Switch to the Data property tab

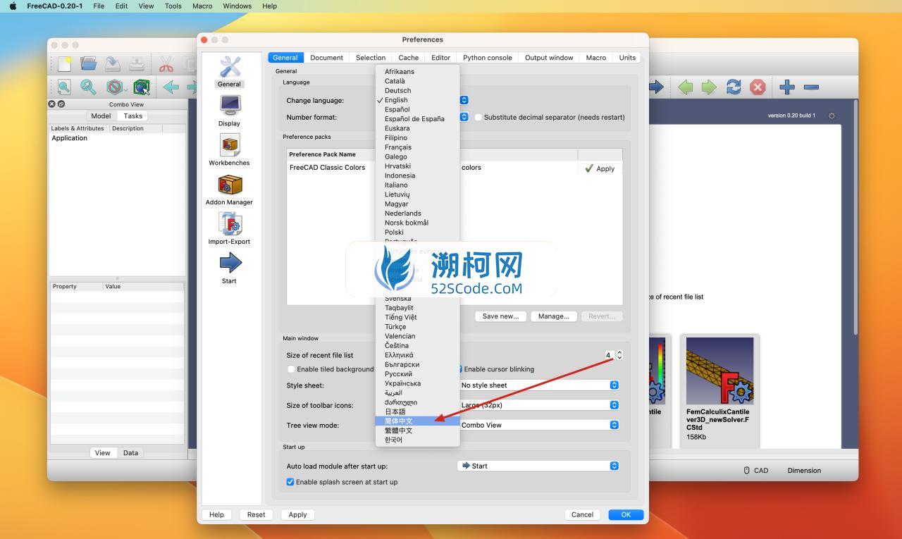(130, 453)
